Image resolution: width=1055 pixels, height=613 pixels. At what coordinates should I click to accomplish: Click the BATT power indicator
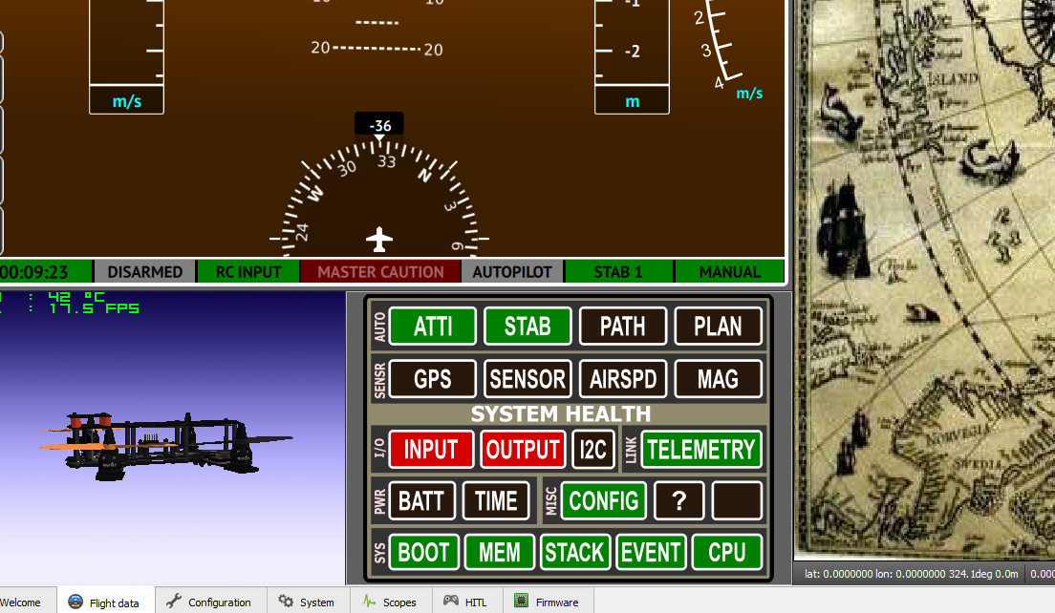(421, 500)
